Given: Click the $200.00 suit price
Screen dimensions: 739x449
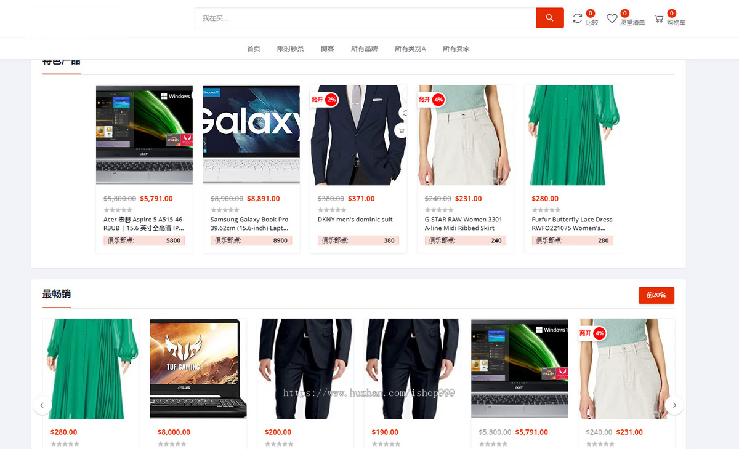Looking at the screenshot, I should pyautogui.click(x=278, y=432).
